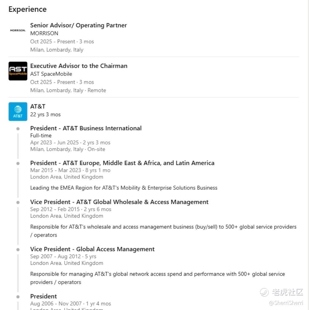
Task: Click the vertical scrollbar on the right edge
Action: coord(308,155)
